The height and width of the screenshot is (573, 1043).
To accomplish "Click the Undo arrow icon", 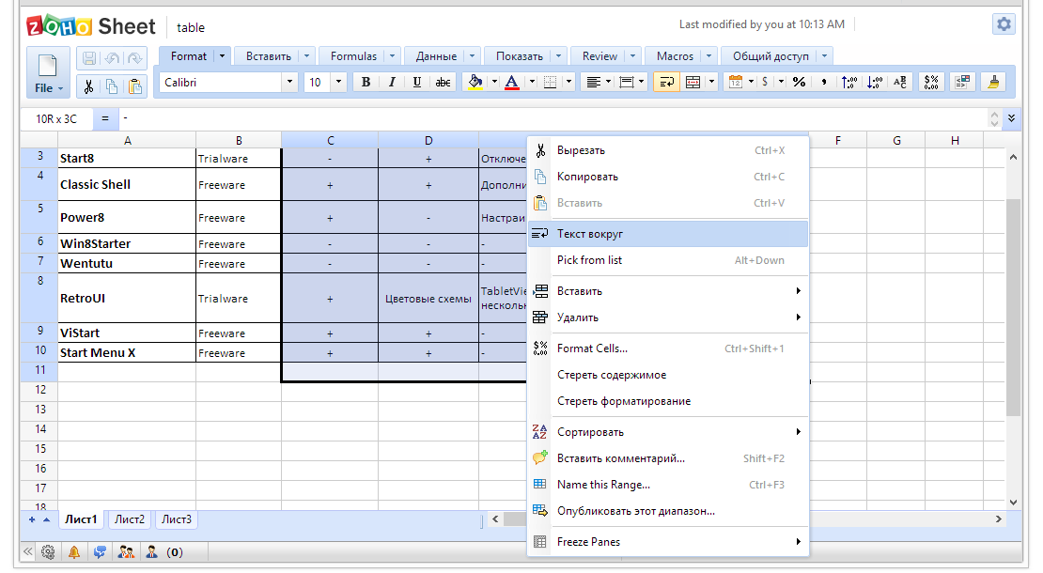I will pyautogui.click(x=112, y=58).
